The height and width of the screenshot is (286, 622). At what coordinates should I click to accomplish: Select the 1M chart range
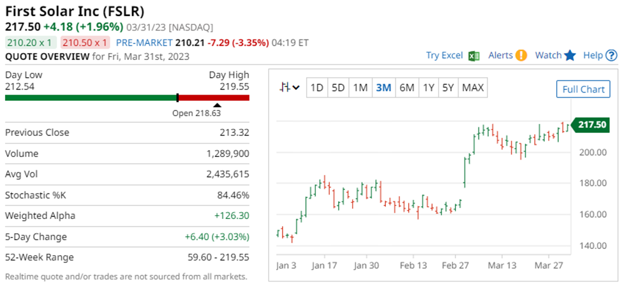[x=360, y=87]
